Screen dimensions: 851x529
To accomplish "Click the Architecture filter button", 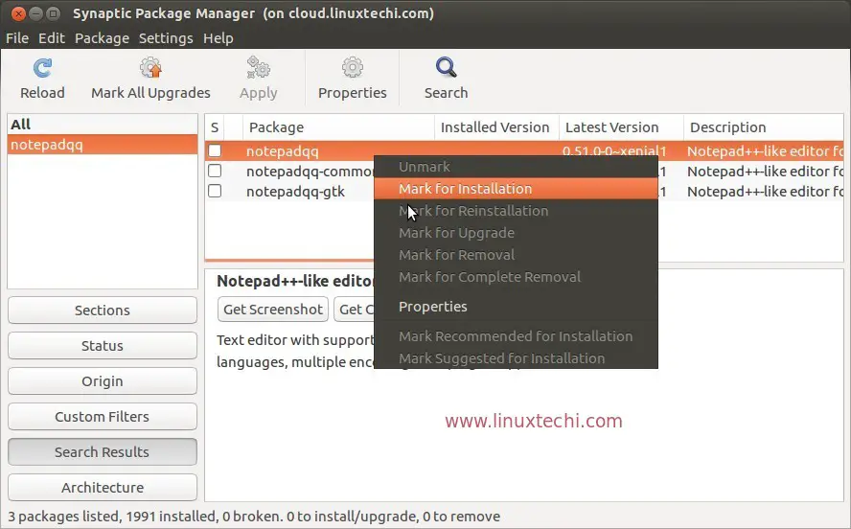I will tap(102, 487).
